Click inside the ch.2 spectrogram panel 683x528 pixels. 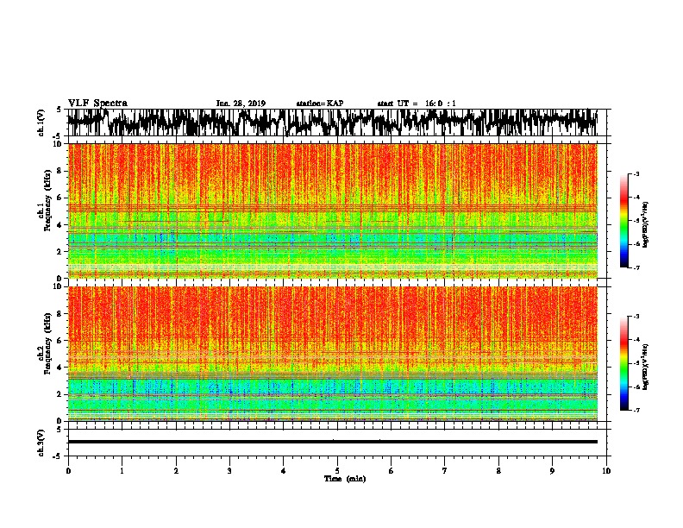click(332, 354)
